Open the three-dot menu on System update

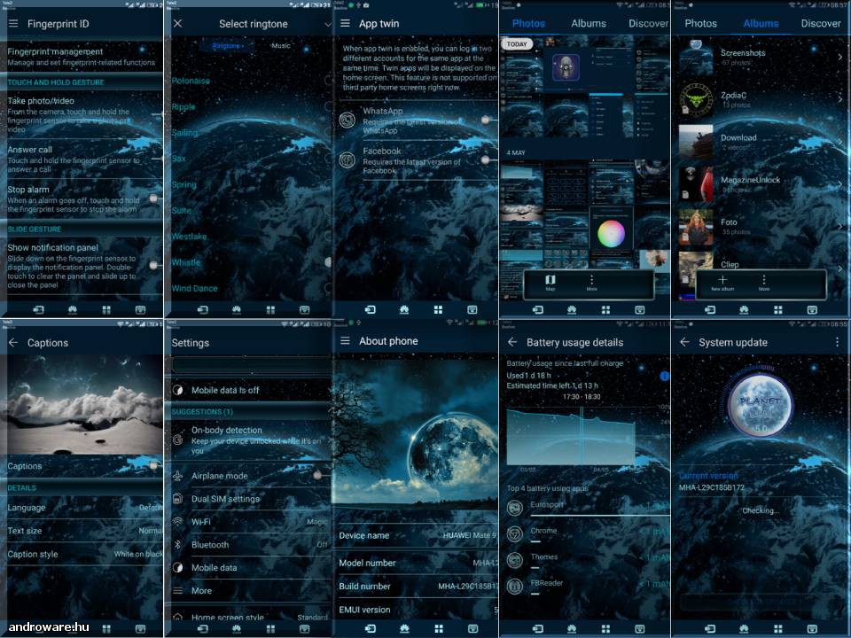(837, 342)
